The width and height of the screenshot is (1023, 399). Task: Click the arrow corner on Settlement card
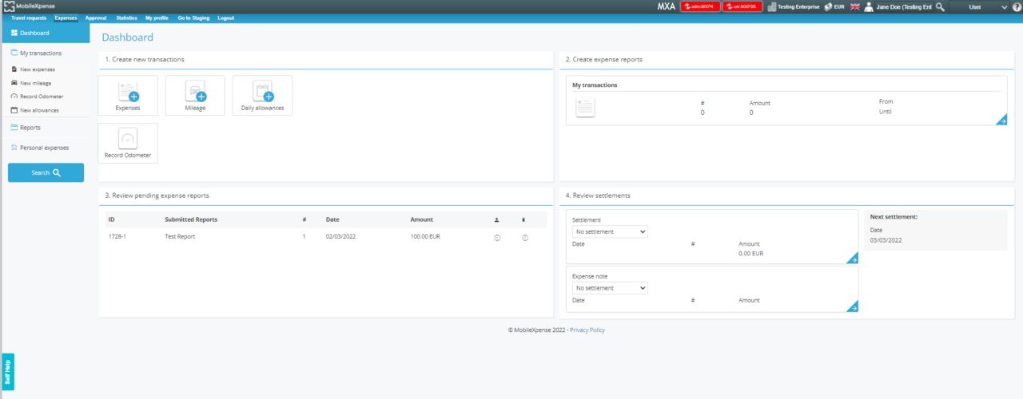pyautogui.click(x=853, y=259)
